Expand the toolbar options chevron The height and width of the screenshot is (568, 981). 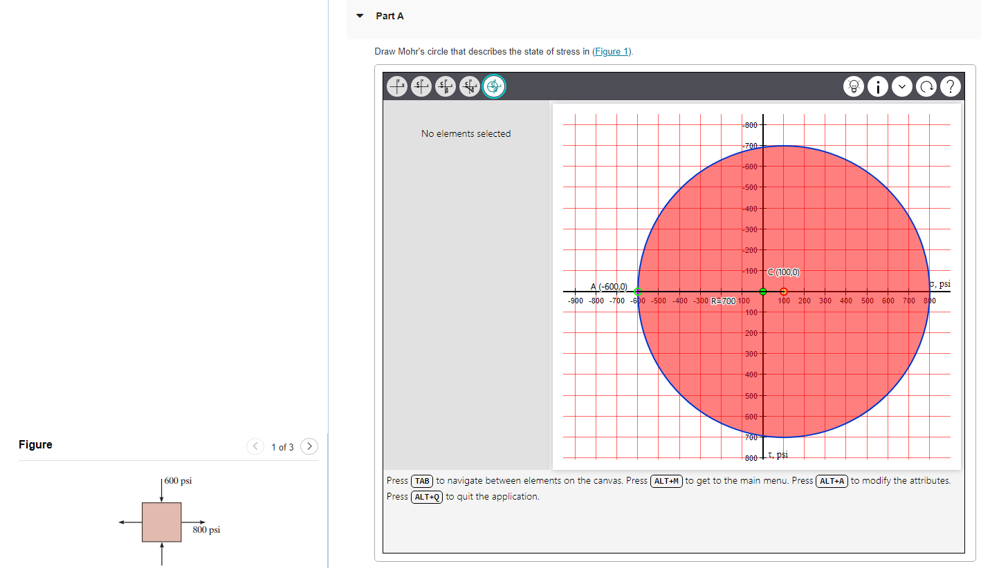(x=901, y=86)
